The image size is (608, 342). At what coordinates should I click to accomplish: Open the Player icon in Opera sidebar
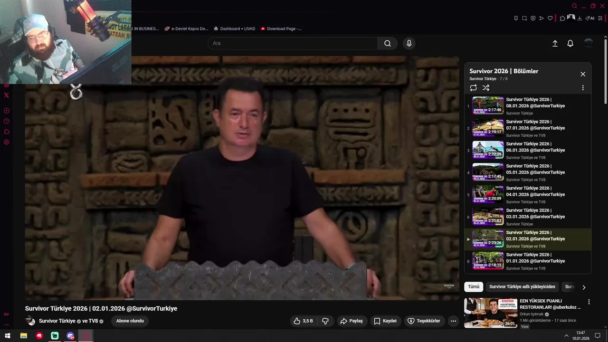6,111
